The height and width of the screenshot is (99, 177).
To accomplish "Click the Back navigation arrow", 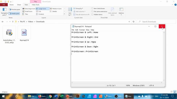I will pos(2,22).
